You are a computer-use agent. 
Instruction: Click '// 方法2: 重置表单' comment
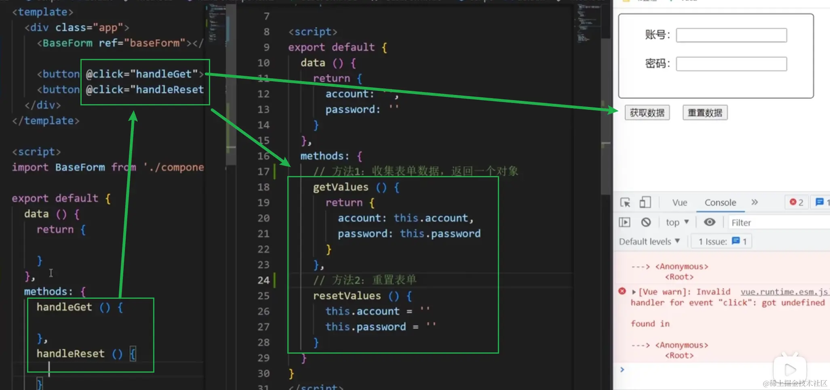pyautogui.click(x=365, y=280)
